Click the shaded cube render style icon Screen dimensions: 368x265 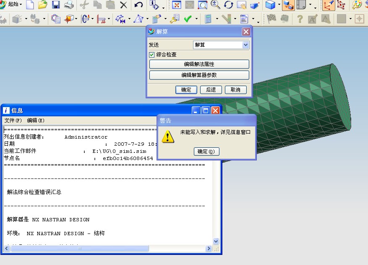coord(270,5)
